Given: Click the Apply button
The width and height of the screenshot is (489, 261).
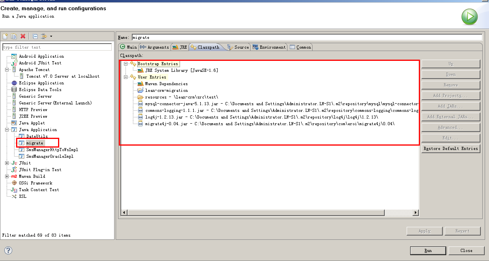Looking at the screenshot, I should click(425, 231).
